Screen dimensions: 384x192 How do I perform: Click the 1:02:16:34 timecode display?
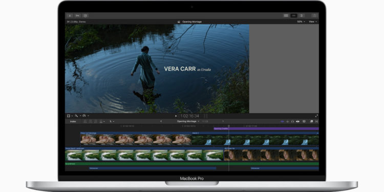pyautogui.click(x=189, y=116)
